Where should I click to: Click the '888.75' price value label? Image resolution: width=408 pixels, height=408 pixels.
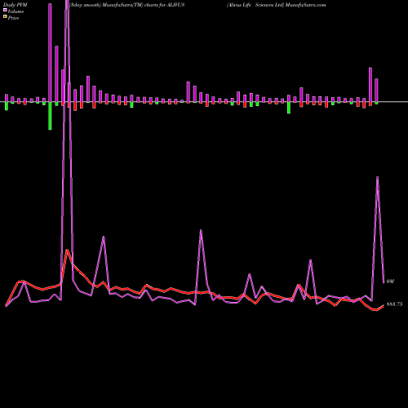(394, 304)
